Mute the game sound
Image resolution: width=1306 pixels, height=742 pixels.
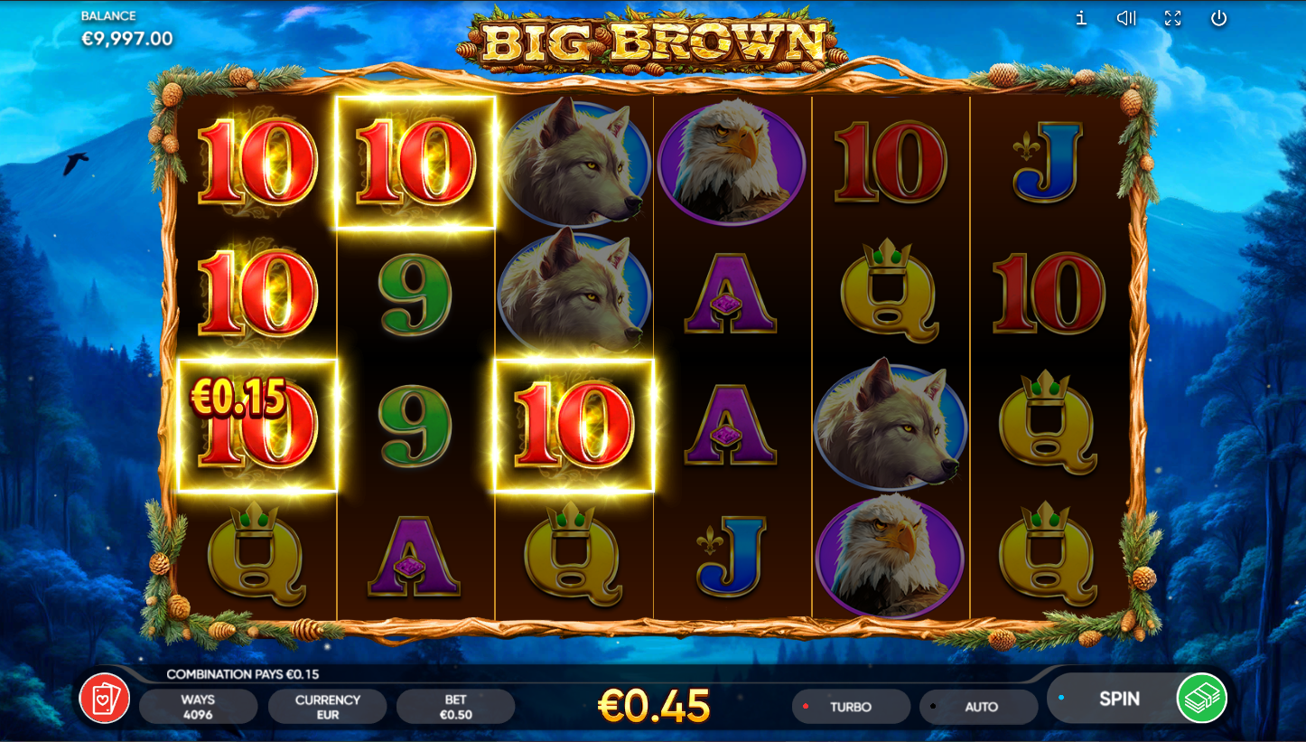(1126, 18)
